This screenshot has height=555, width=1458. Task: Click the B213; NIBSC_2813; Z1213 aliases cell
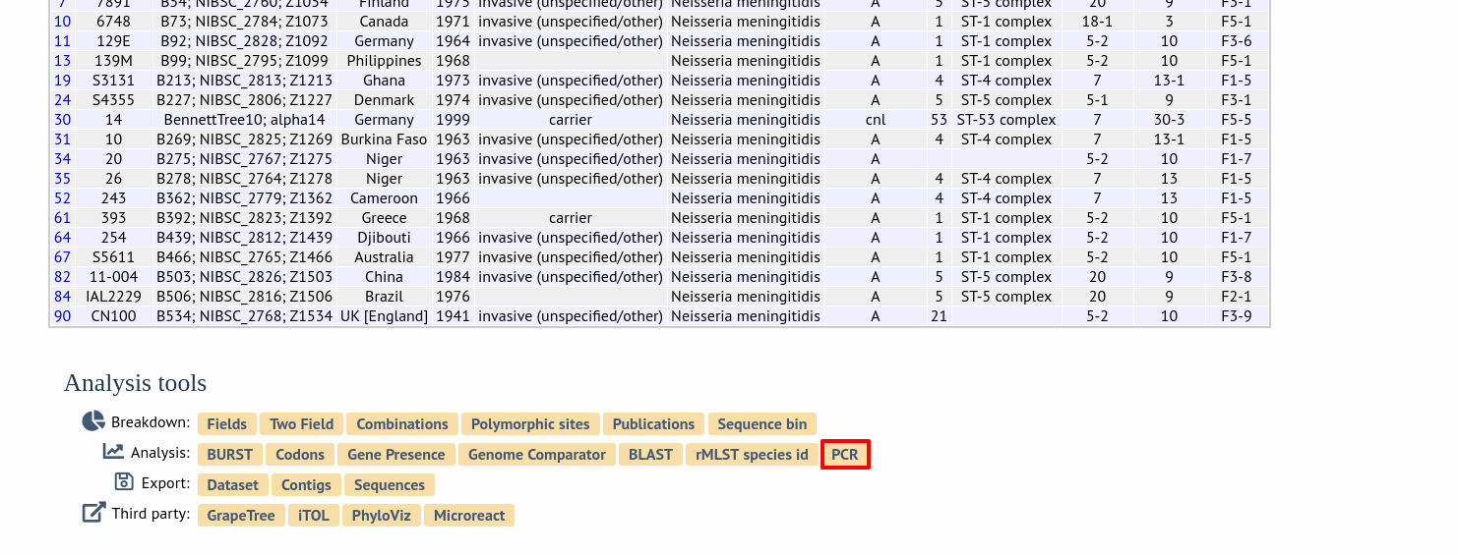[245, 81]
